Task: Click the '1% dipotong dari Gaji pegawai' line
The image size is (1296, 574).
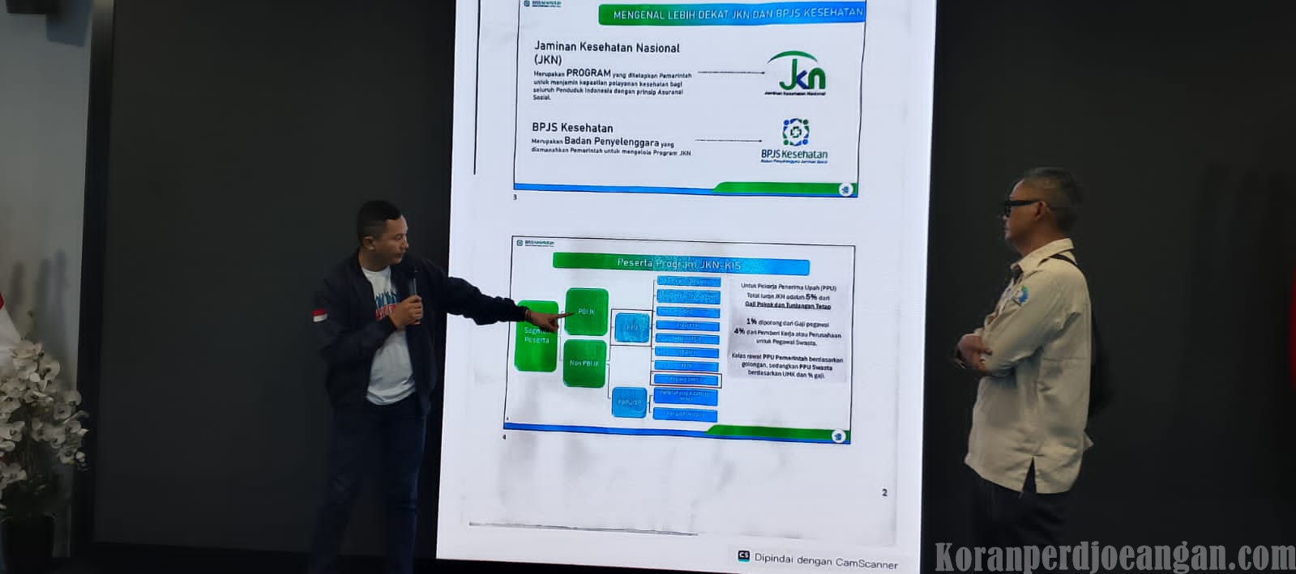Action: point(787,323)
